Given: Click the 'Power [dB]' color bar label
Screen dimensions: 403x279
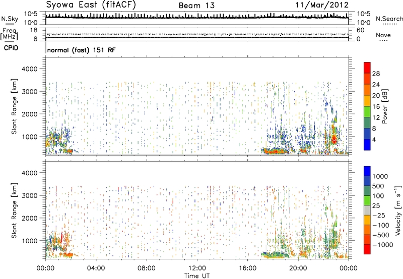Looking at the screenshot, I should click(x=384, y=106).
